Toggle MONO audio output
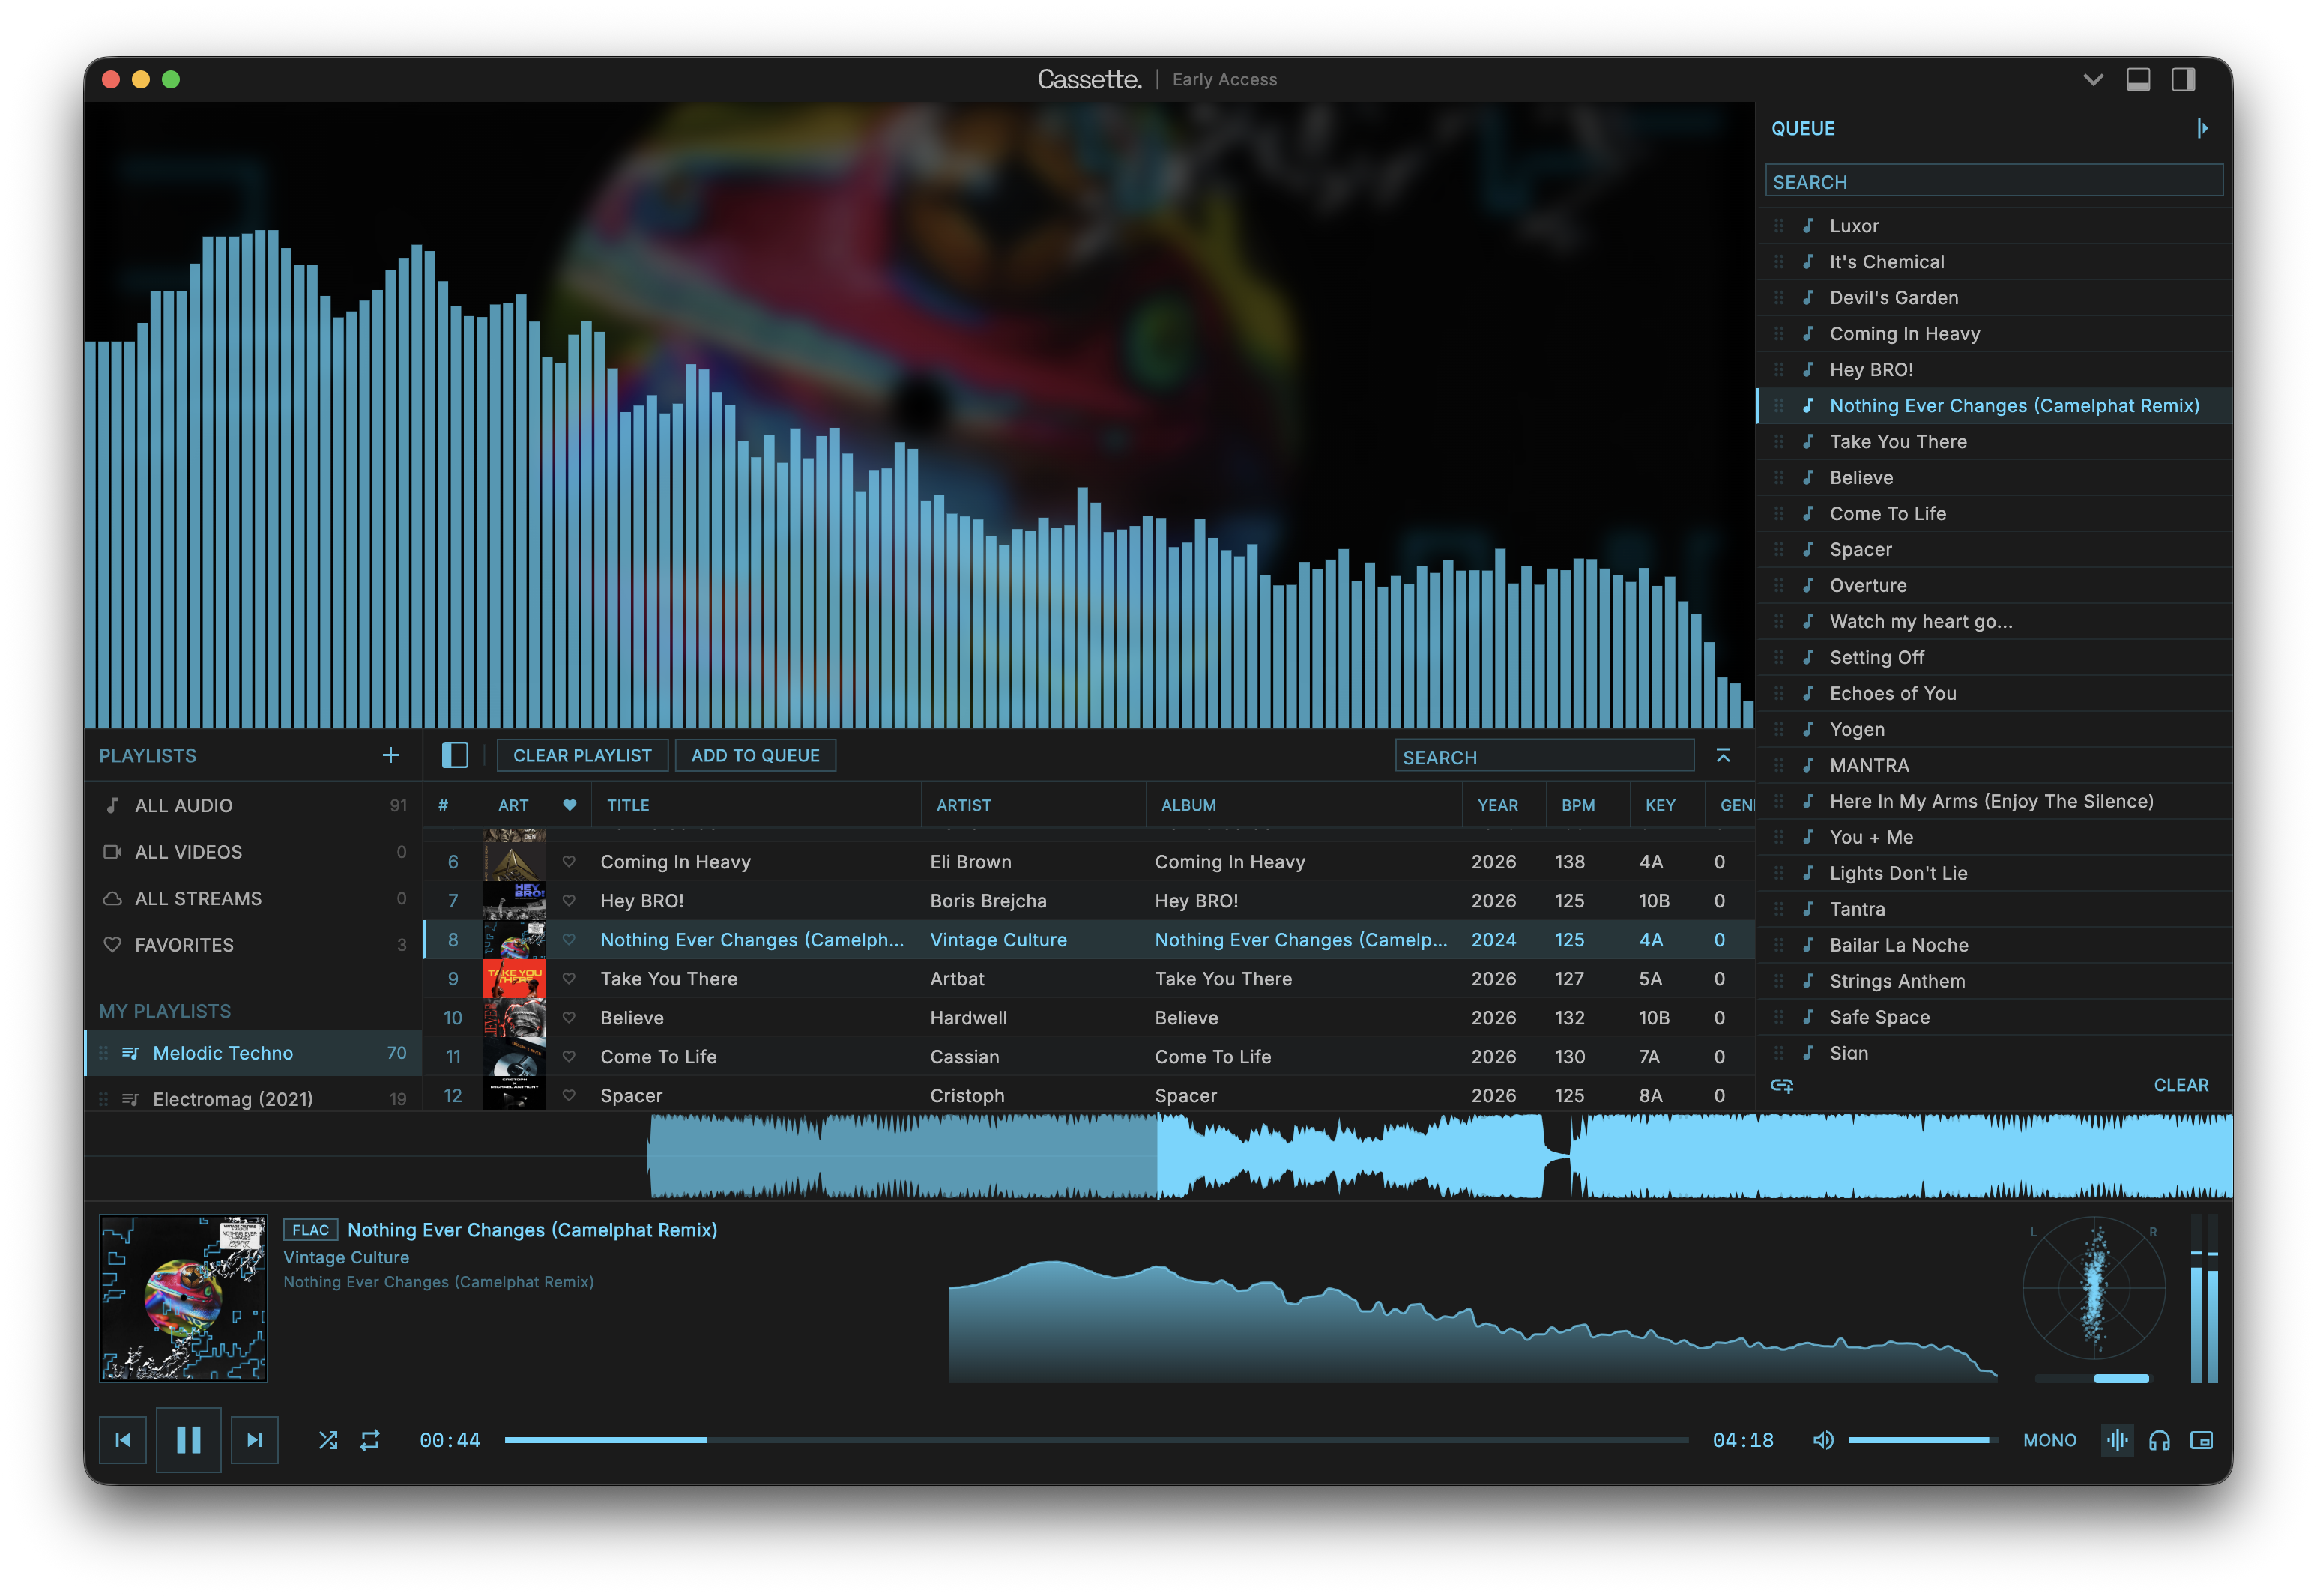 tap(2049, 1440)
